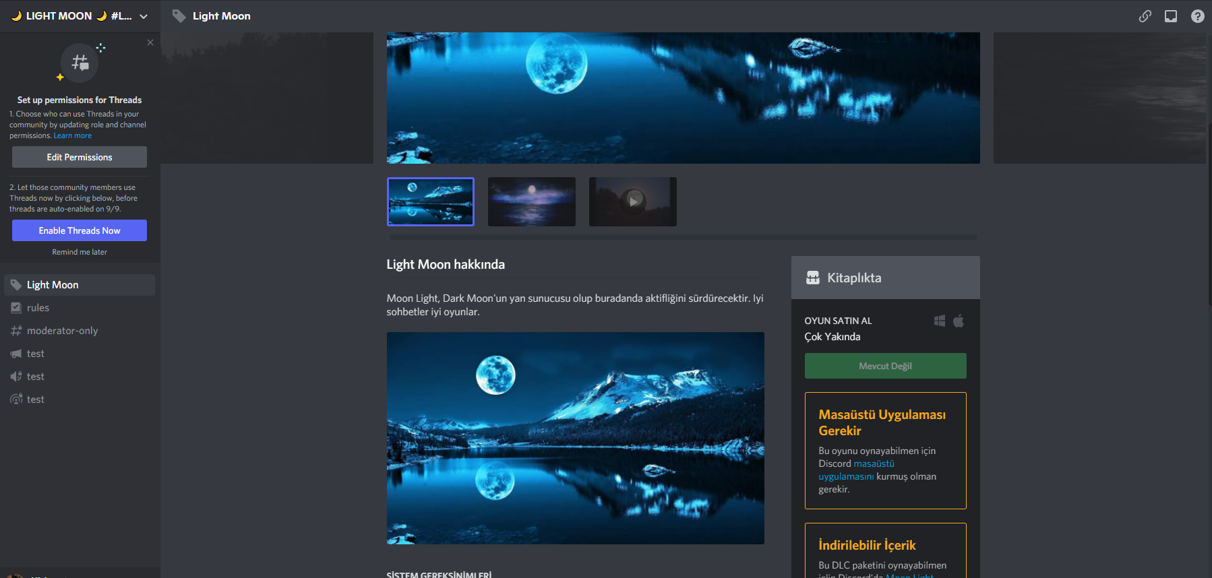The image size is (1212, 578).
Task: Open the inbox icon in header
Action: pos(1171,16)
